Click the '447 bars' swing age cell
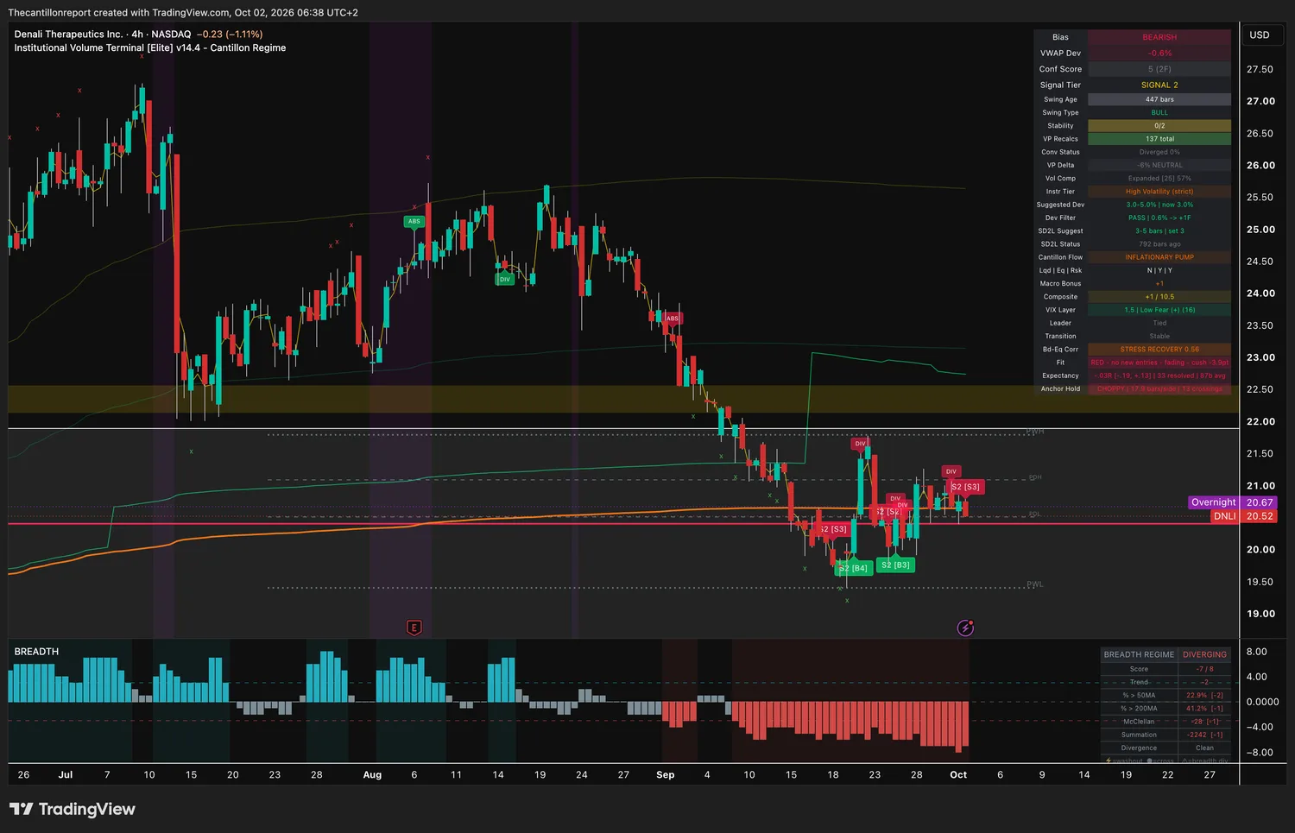 (1159, 99)
